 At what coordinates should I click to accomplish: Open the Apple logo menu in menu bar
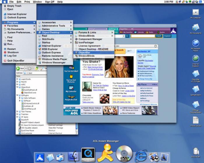5,2
